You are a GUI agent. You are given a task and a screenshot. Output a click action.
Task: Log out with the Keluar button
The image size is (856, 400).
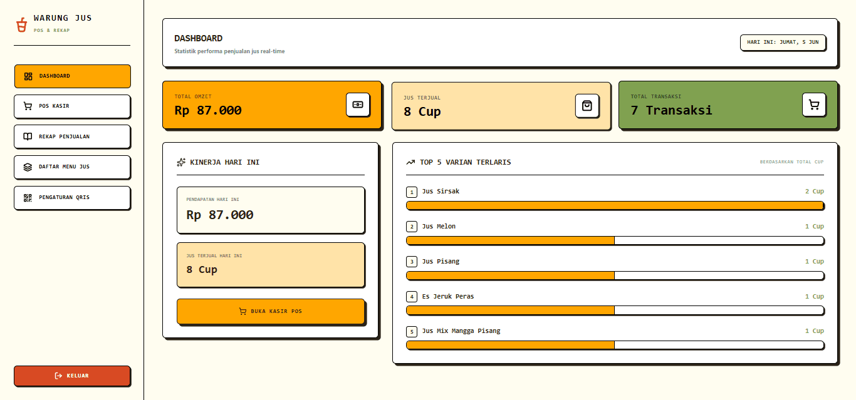pos(72,376)
